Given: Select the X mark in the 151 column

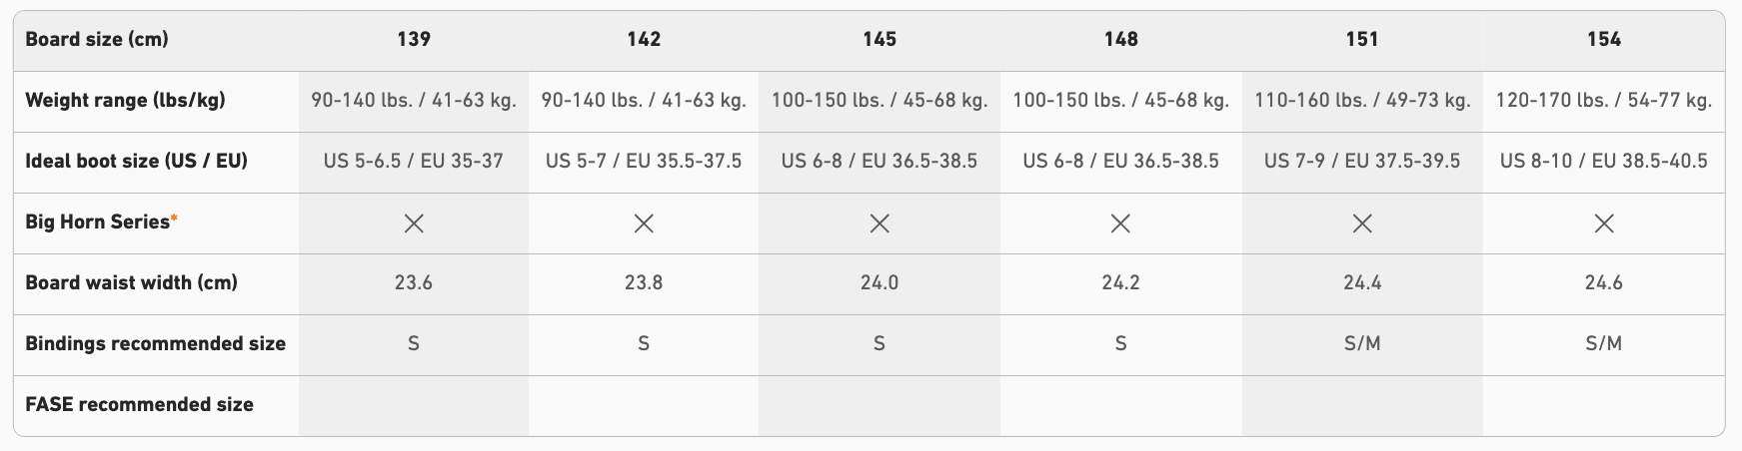Looking at the screenshot, I should 1362,224.
